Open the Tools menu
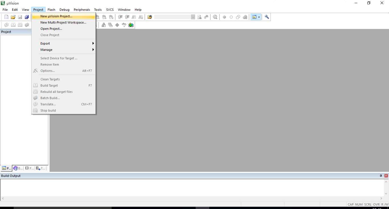This screenshot has width=389, height=209. [98, 10]
